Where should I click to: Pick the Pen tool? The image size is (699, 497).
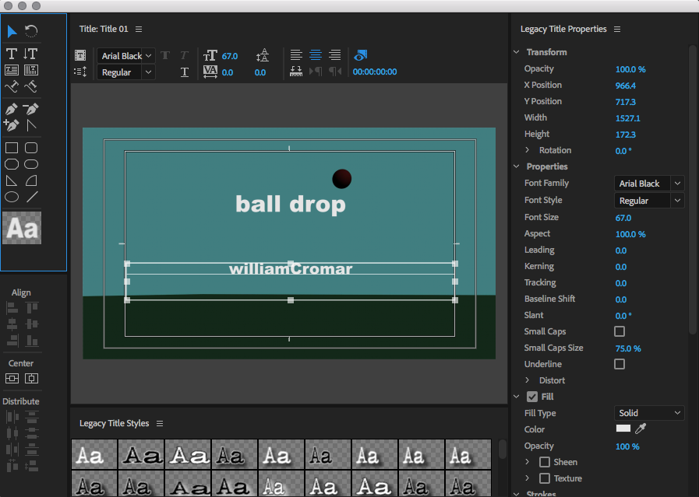(12, 109)
